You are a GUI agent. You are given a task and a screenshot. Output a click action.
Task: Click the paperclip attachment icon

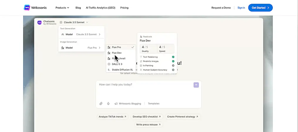tap(101, 104)
